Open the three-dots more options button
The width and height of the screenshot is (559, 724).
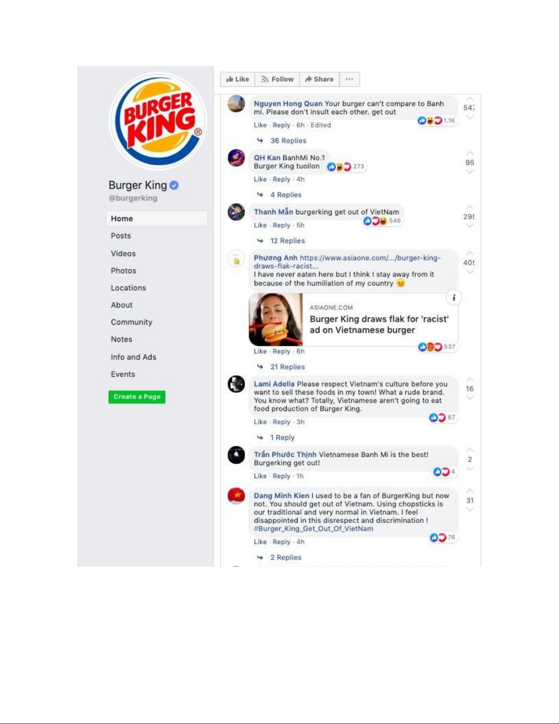[349, 79]
